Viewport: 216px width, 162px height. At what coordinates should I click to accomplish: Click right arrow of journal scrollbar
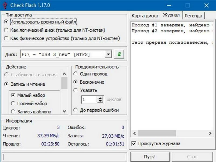click(x=210, y=133)
